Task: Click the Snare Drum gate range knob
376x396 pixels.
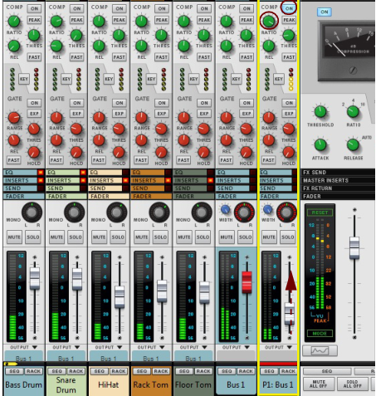Action: [56, 118]
